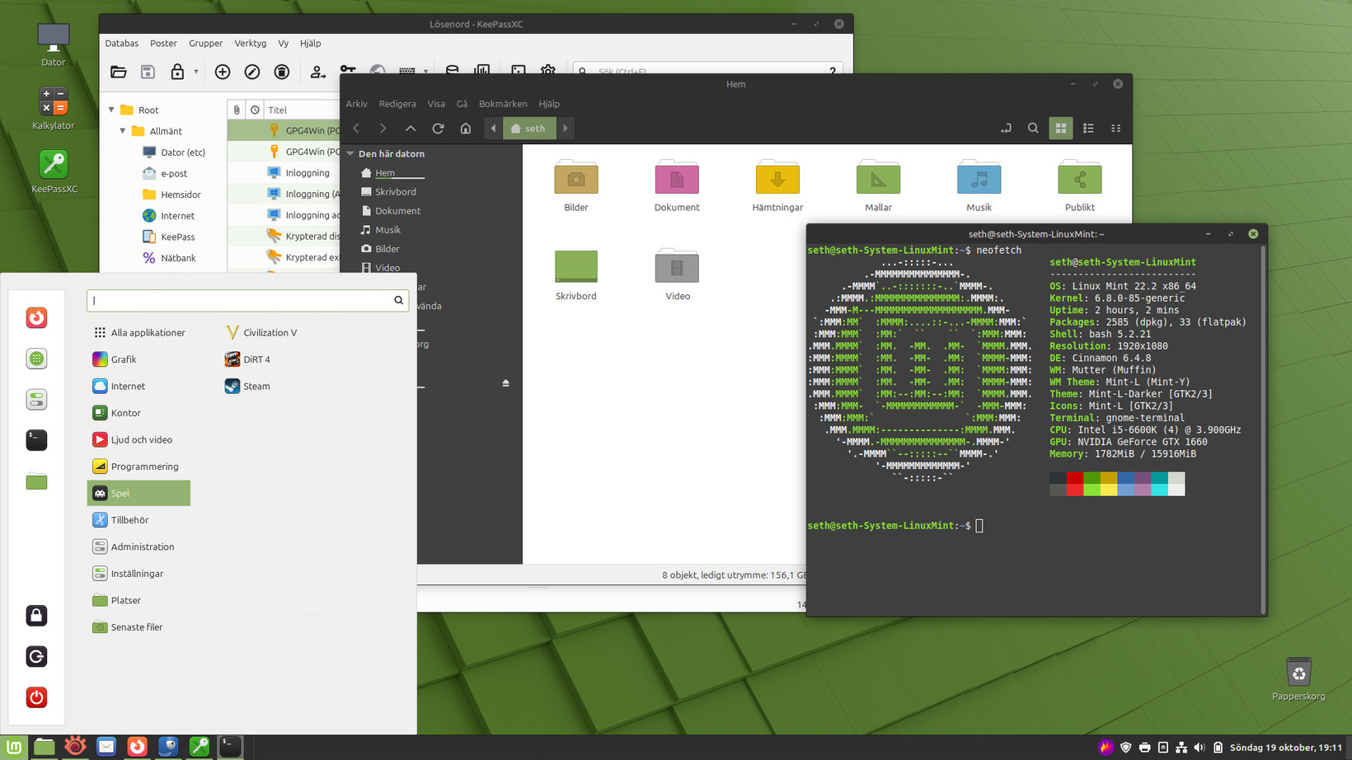Collapse the 'Den här datorn' sidebar section
Viewport: 1352px width, 760px height.
tap(350, 154)
